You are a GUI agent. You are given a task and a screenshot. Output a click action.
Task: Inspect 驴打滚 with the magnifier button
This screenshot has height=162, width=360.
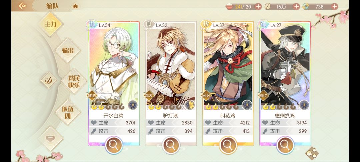click(171, 145)
